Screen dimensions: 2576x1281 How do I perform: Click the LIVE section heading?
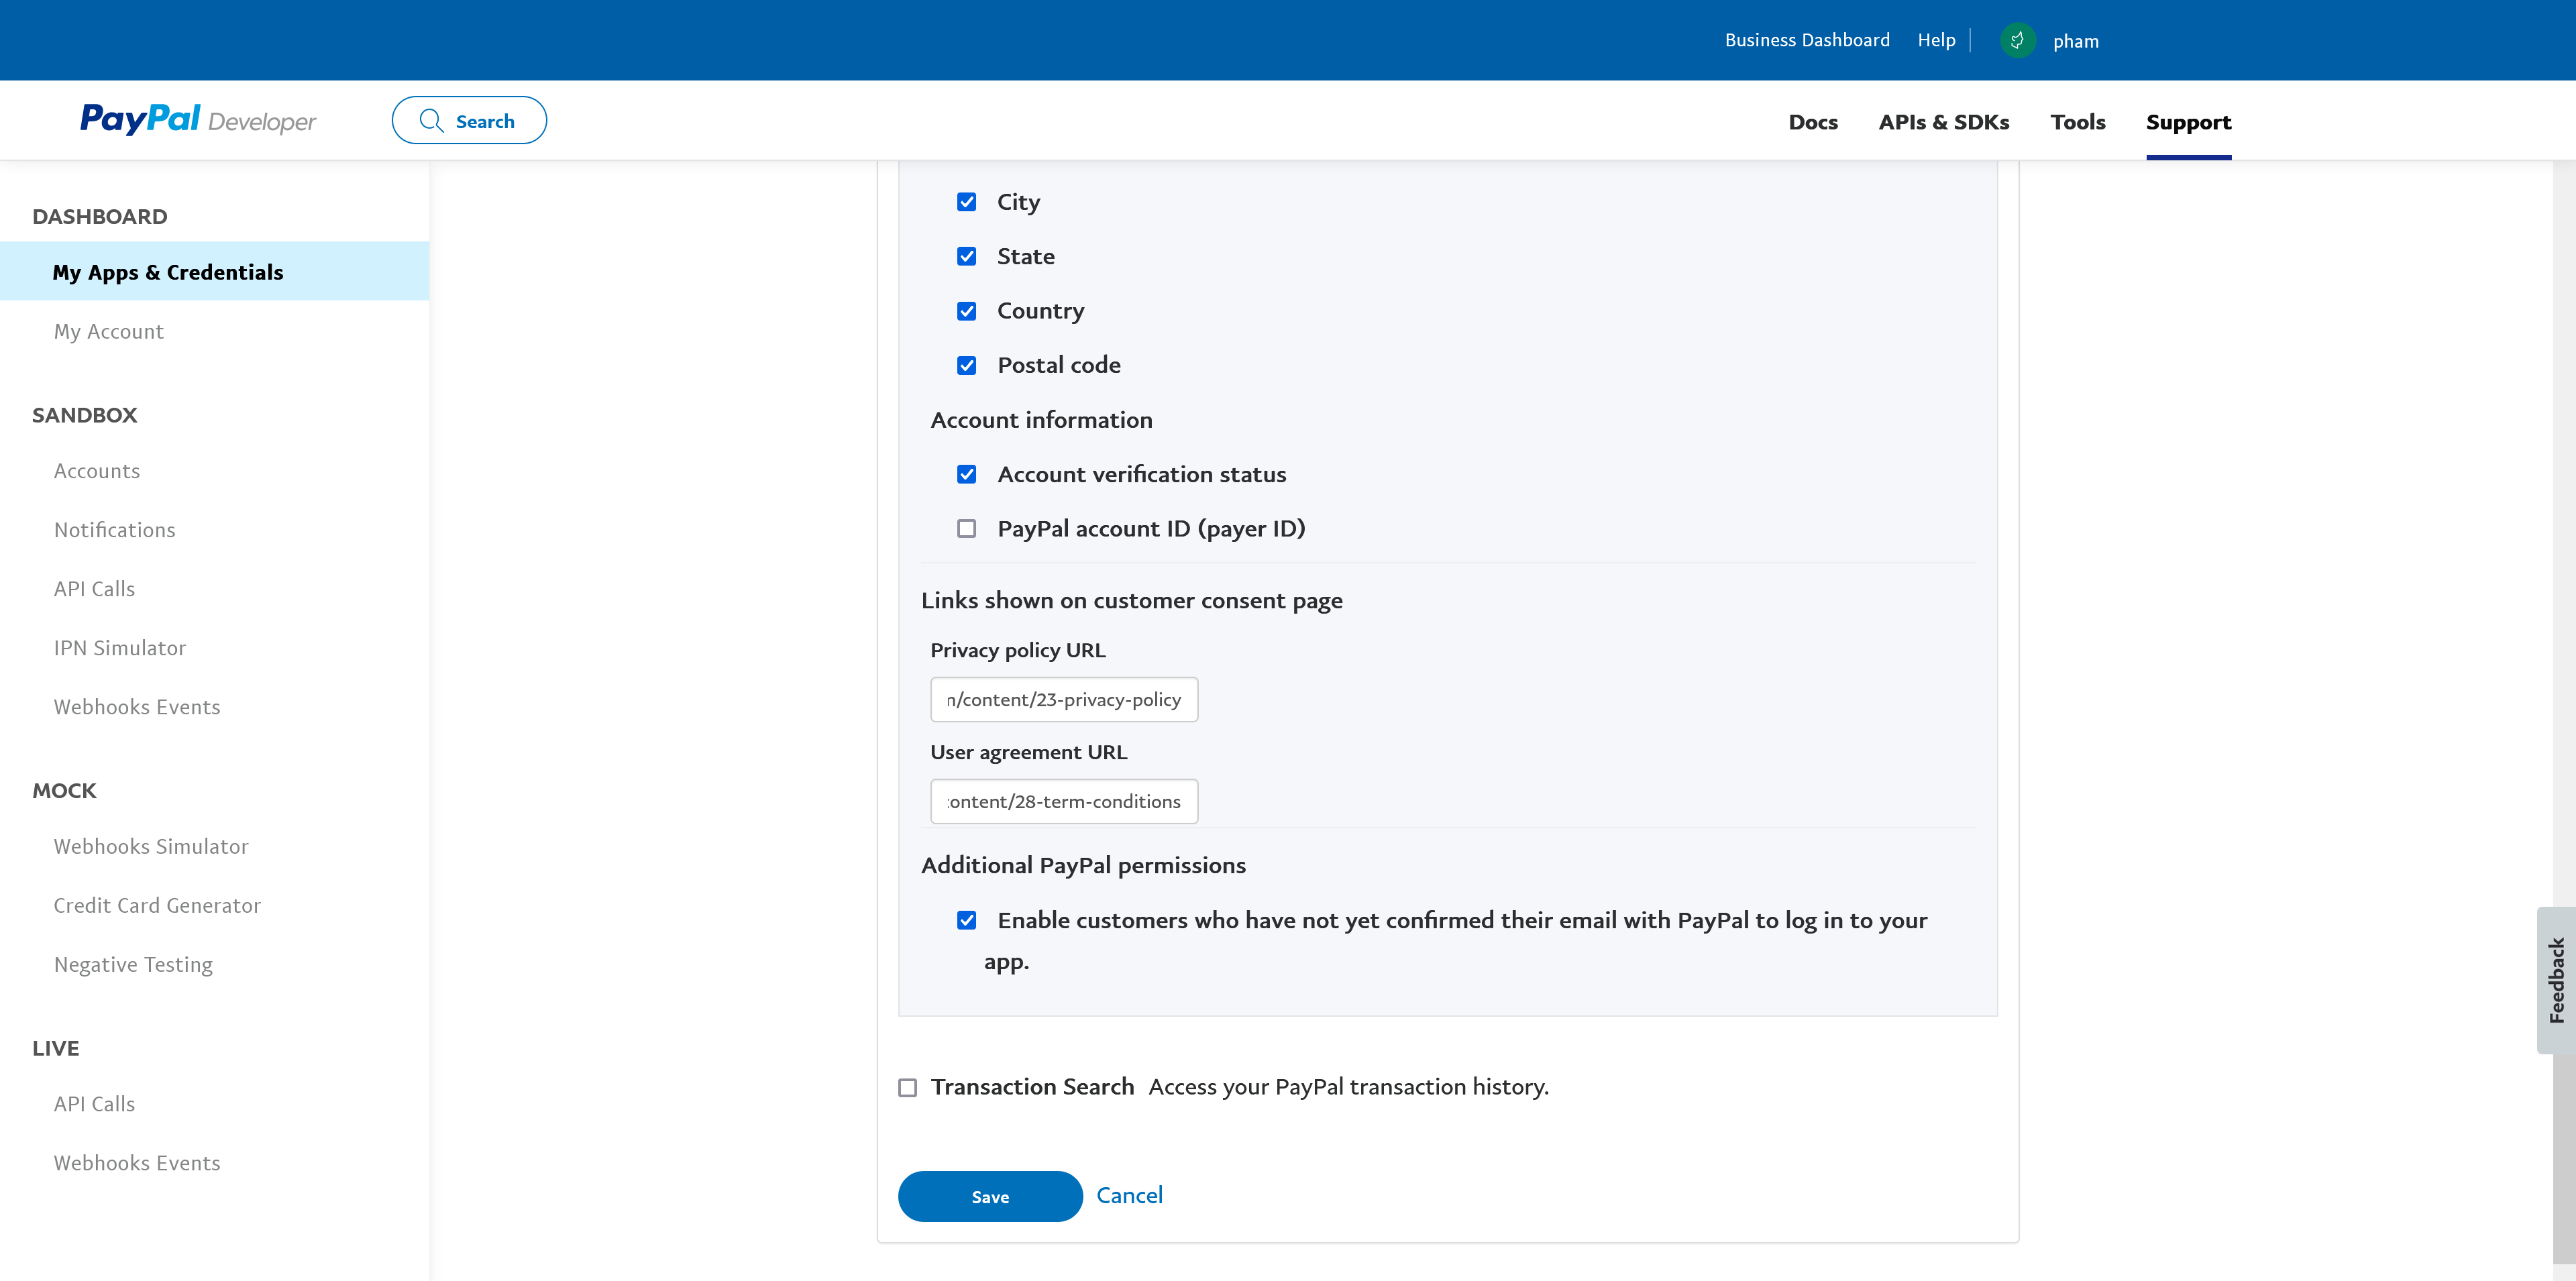(55, 1048)
